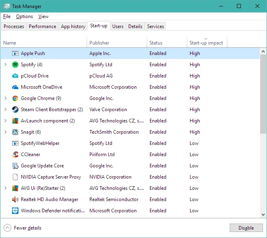Expand the AvLaunch component (2) group
This screenshot has height=238, width=267.
point(6,121)
